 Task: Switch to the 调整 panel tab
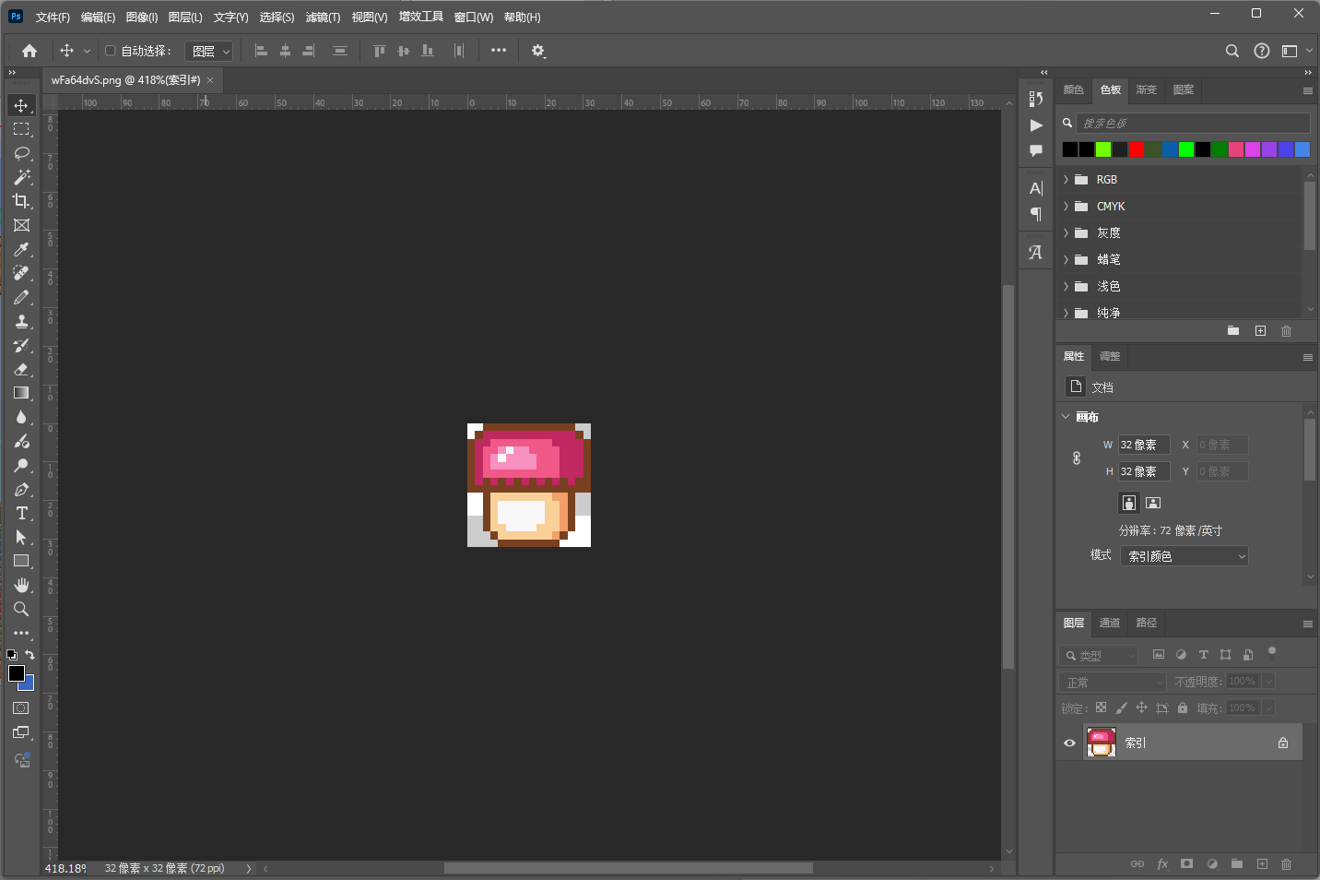coord(1110,356)
